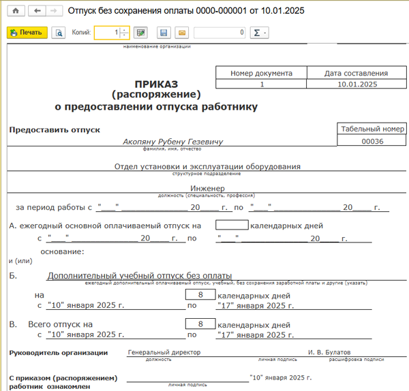This screenshot has height=391, width=409.
Task: Save the document with the floppy disk icon
Action: [x=164, y=33]
